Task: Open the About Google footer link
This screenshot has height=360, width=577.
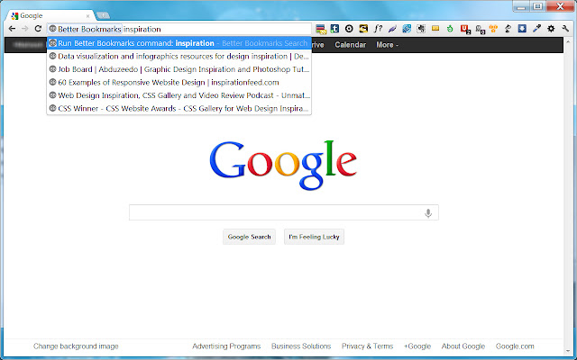Action: (x=463, y=346)
